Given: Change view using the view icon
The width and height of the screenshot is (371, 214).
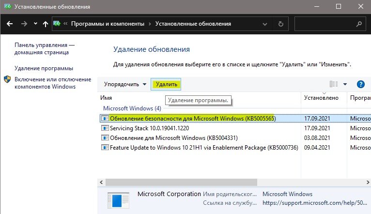Looking at the screenshot, I should pyautogui.click(x=334, y=84).
